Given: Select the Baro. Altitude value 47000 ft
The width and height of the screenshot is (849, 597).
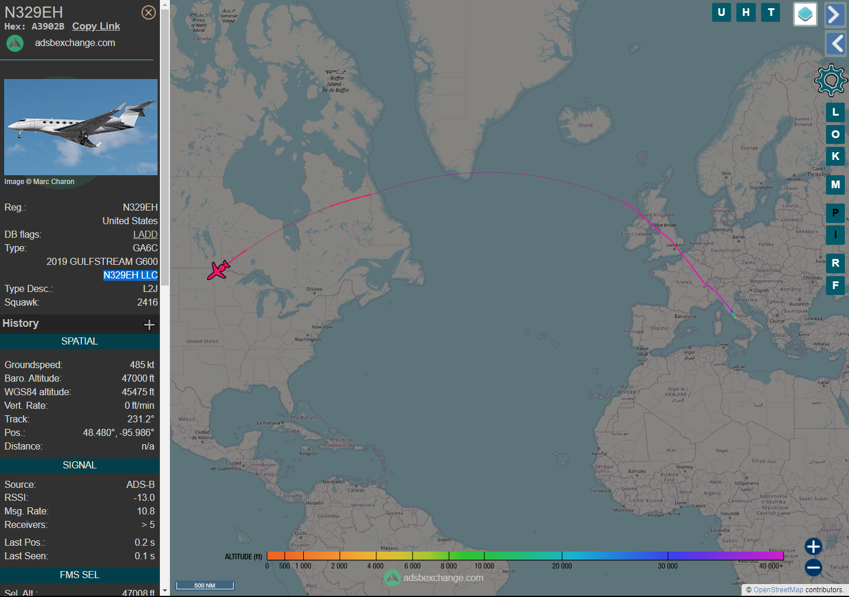Looking at the screenshot, I should [x=138, y=378].
